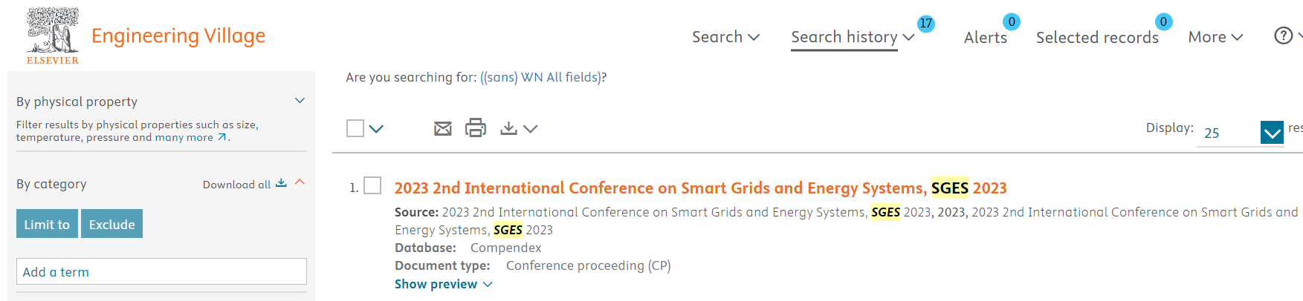Screen dimensions: 1303x301
Task: Open the More menu
Action: pos(1215,37)
